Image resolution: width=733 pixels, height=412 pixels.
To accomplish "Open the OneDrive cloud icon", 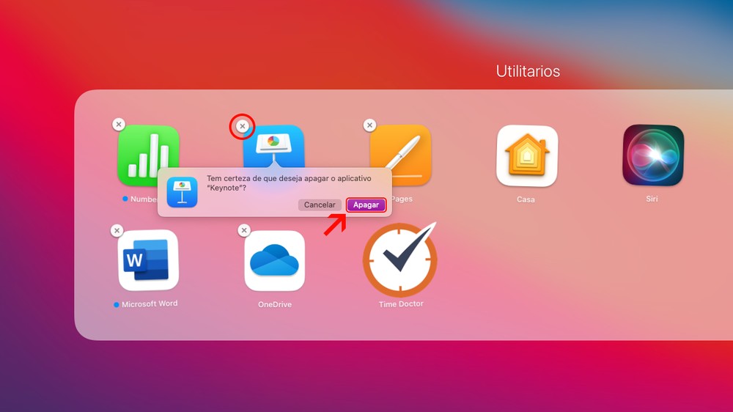I will point(274,261).
